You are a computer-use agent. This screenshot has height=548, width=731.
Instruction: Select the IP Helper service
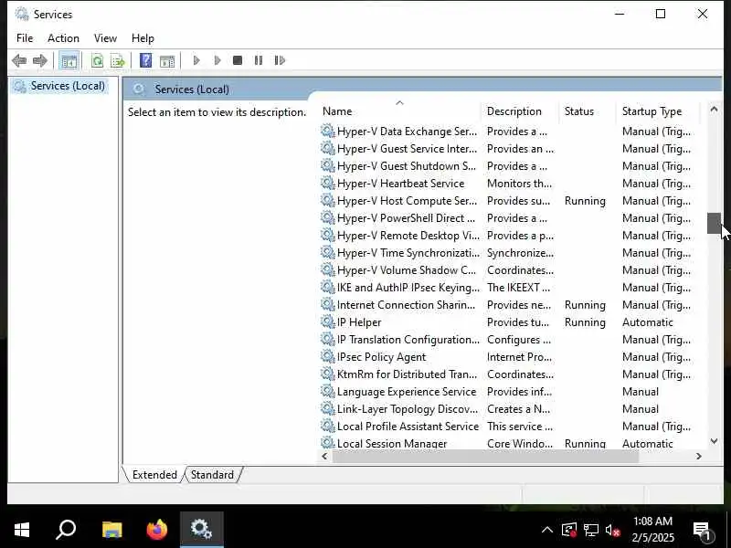510,322
